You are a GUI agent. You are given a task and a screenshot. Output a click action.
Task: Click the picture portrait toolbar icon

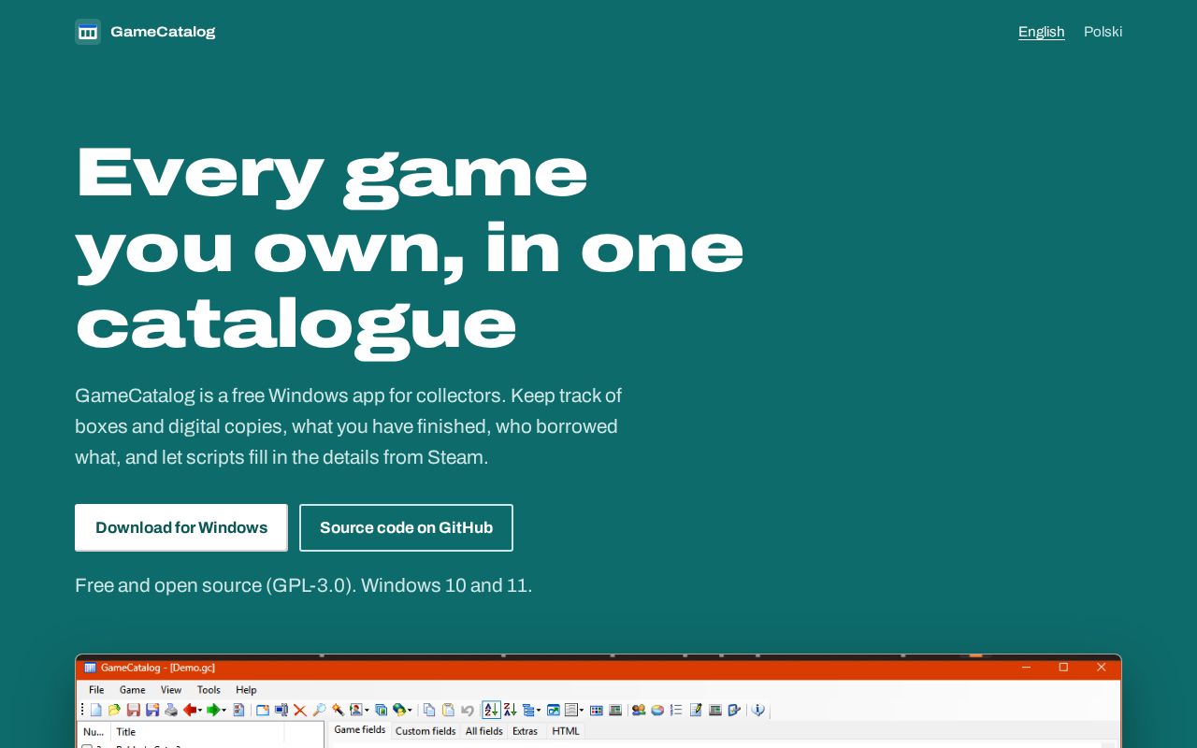[x=356, y=711]
